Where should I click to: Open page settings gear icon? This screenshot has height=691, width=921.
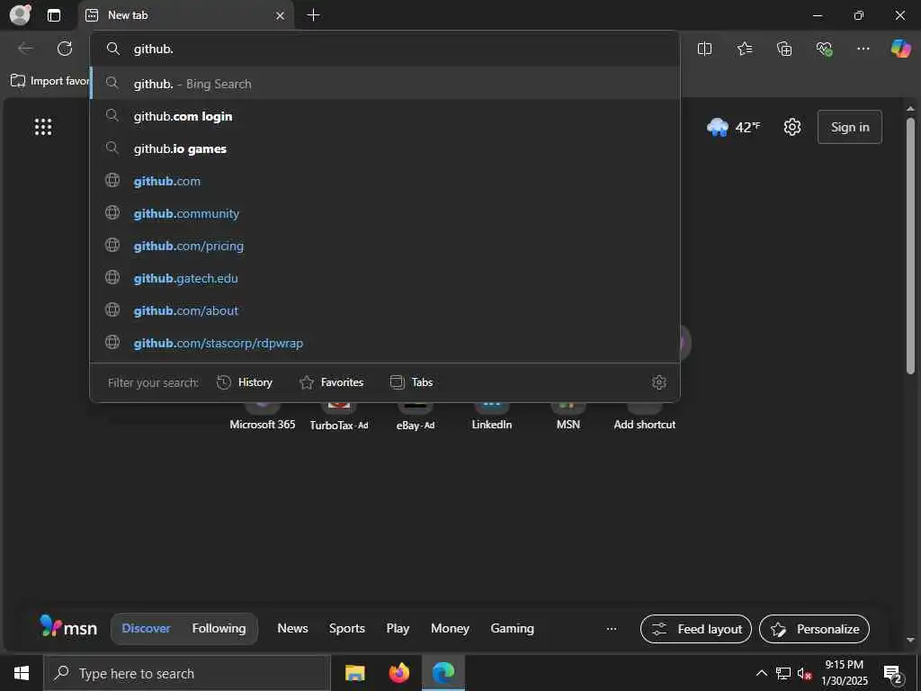[x=792, y=127]
